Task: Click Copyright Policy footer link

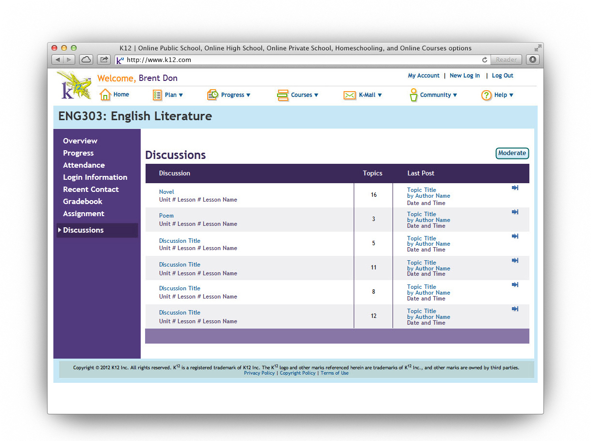Action: pyautogui.click(x=297, y=373)
